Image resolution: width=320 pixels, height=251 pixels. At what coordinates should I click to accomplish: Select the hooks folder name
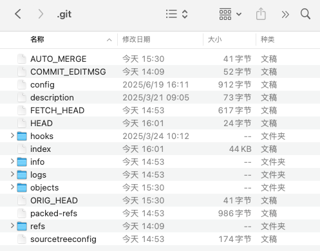tap(42, 136)
